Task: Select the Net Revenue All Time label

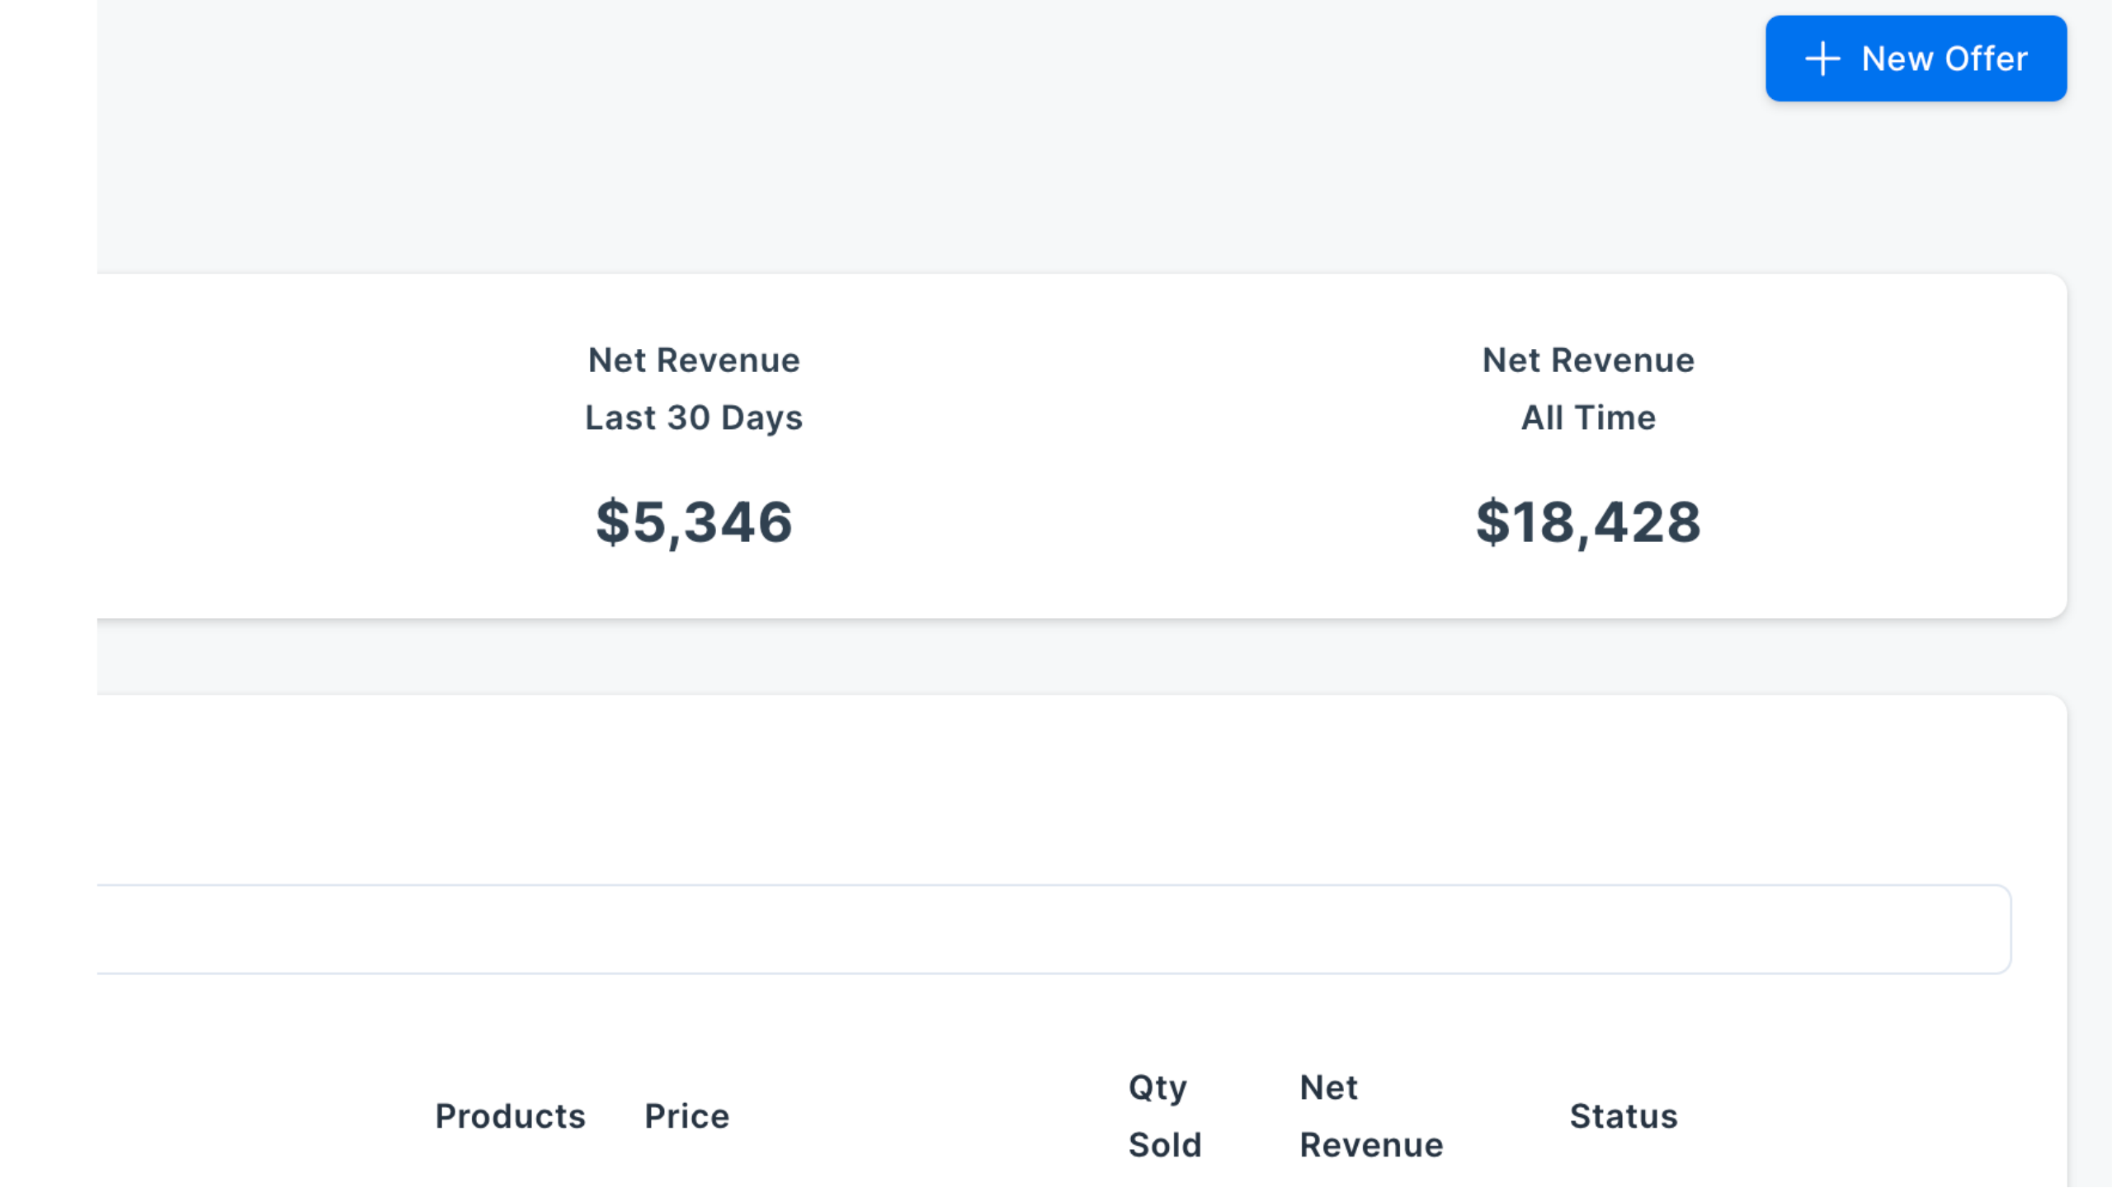Action: click(x=1588, y=361)
